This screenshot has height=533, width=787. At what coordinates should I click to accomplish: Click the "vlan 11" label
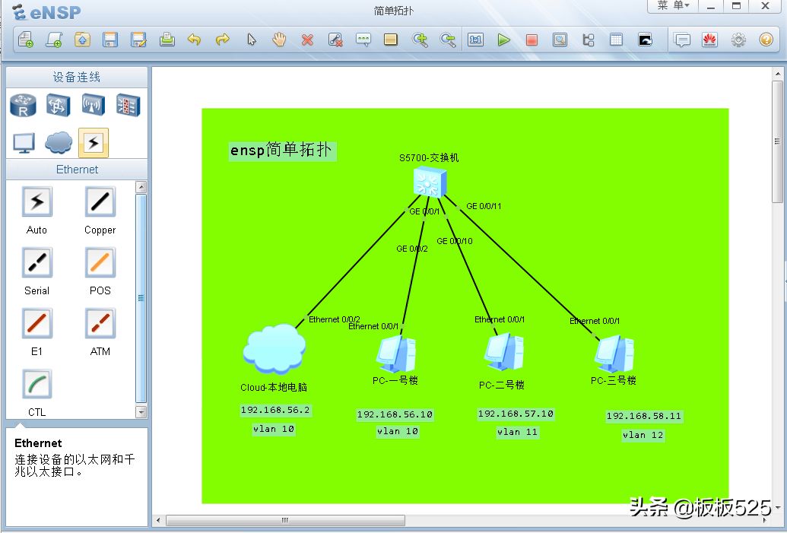pos(518,432)
